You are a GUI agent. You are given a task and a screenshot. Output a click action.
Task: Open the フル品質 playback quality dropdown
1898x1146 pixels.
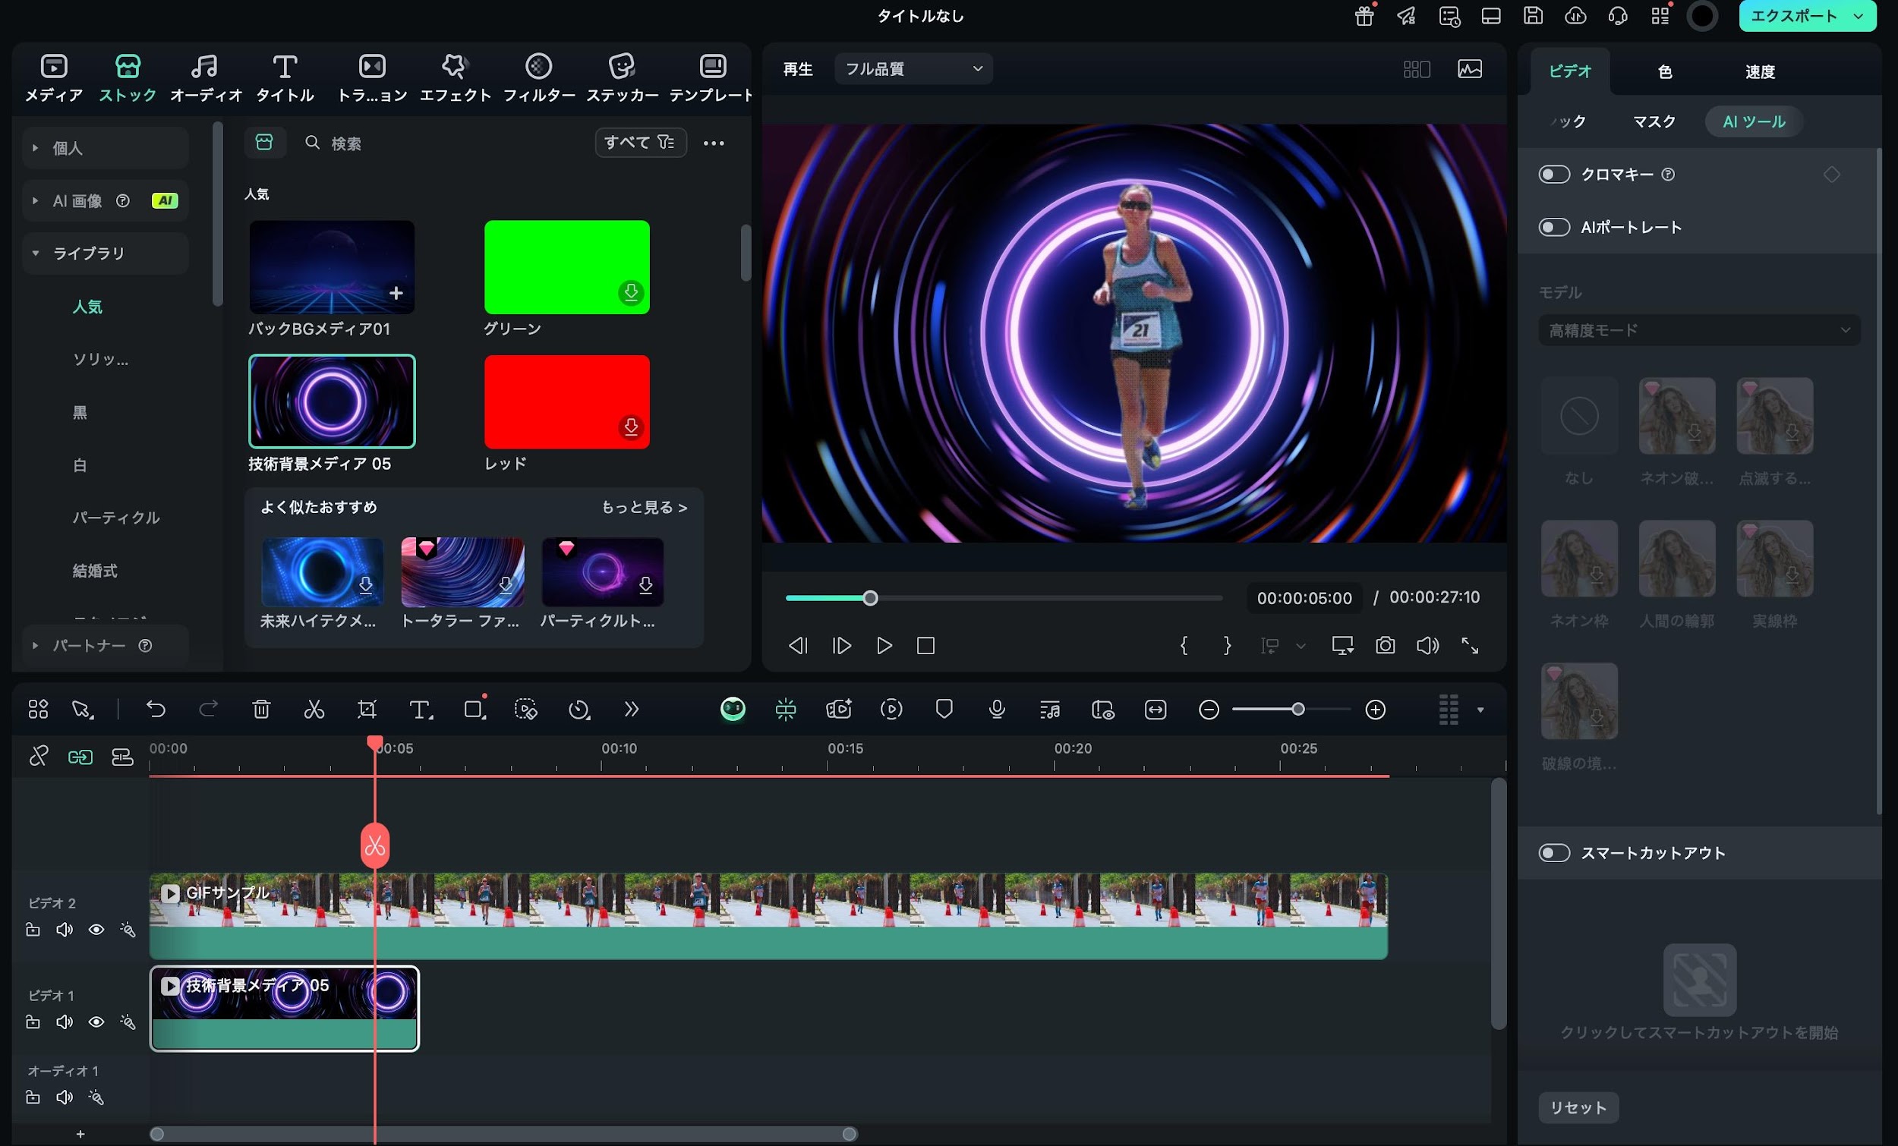(913, 68)
